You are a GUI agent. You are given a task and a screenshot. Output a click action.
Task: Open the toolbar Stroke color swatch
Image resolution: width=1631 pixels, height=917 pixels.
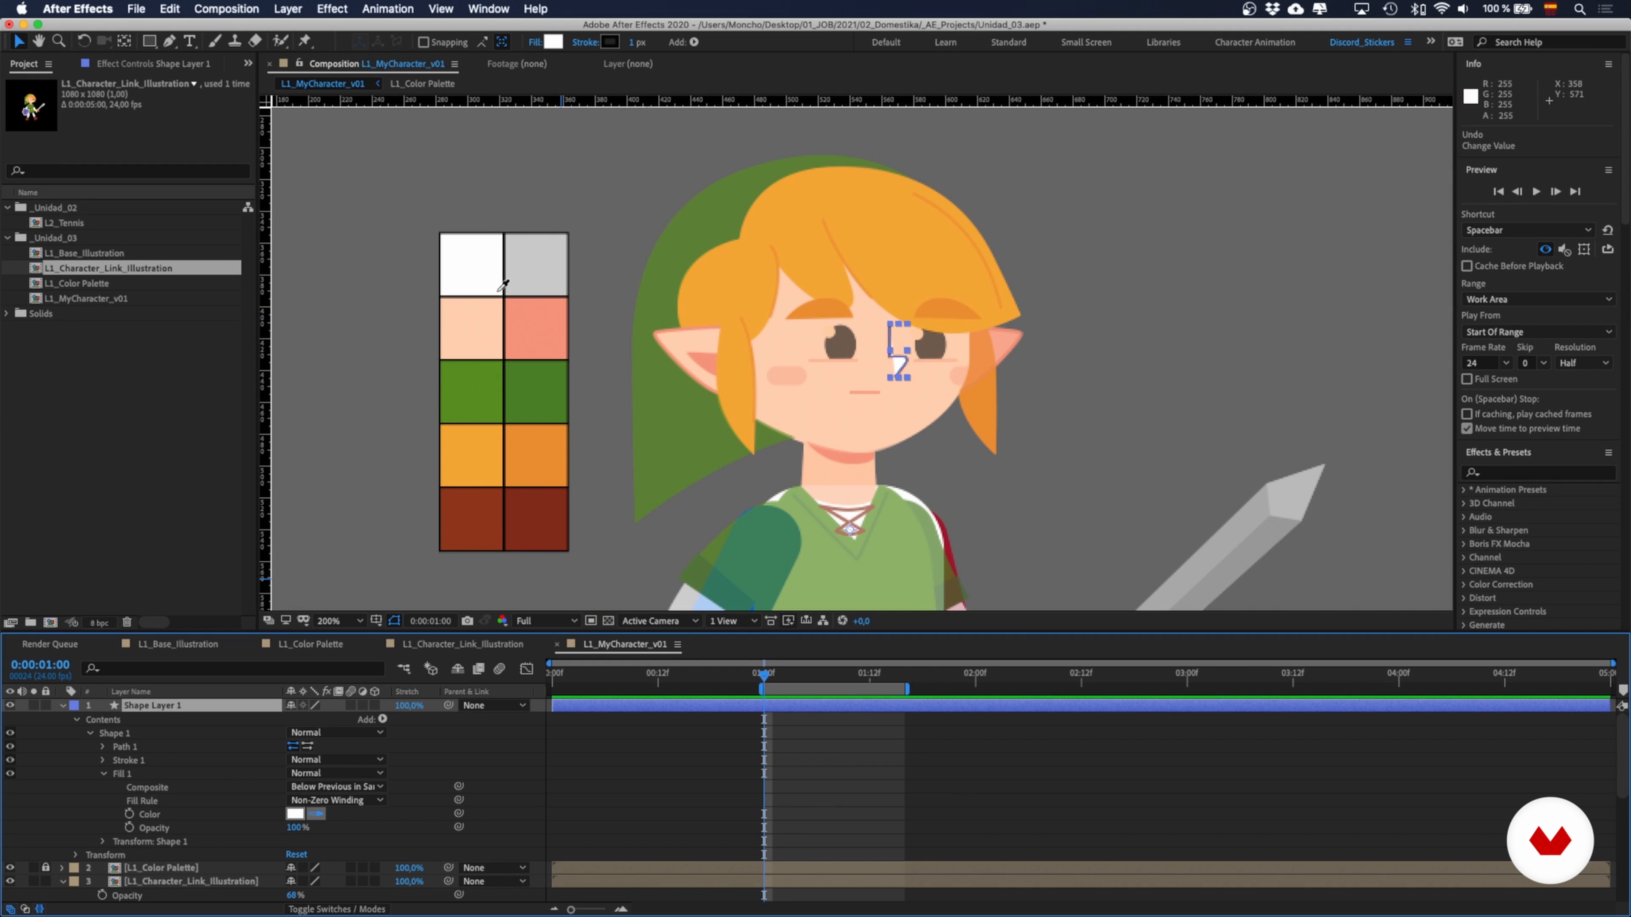pos(610,42)
